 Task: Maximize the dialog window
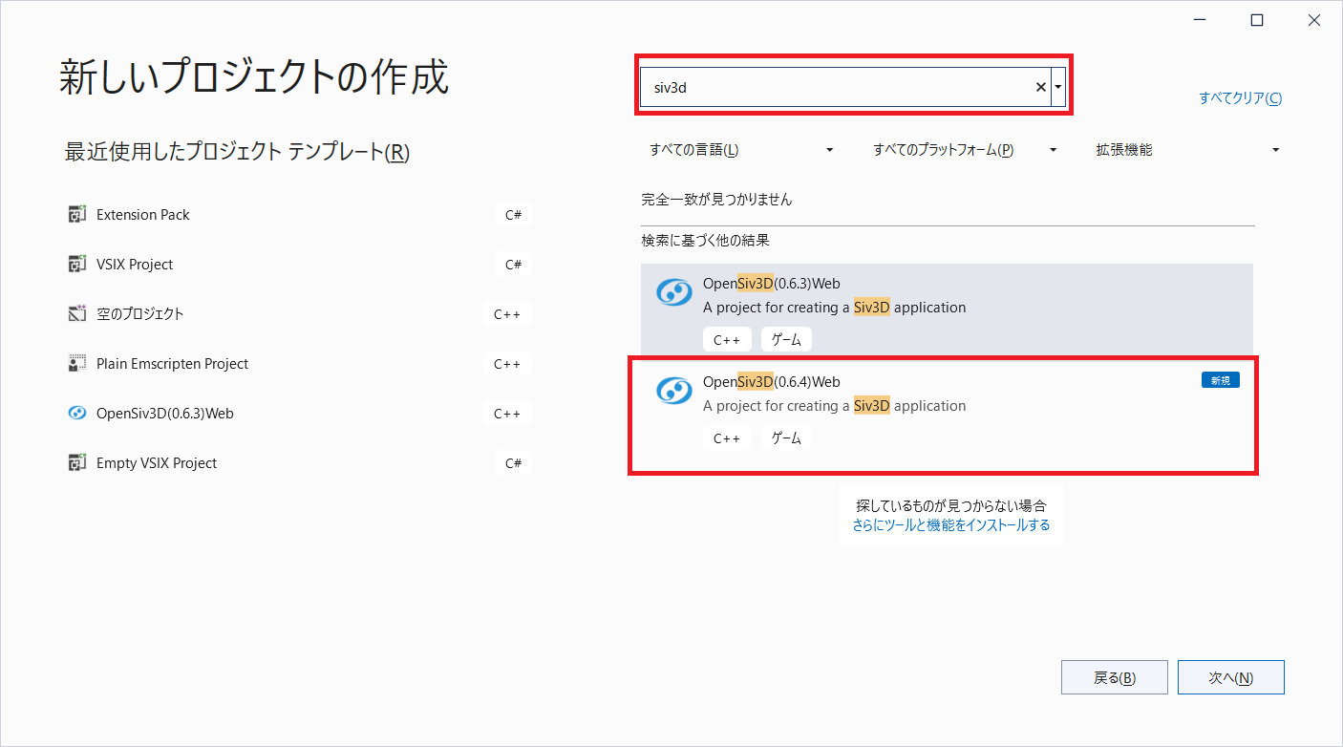tap(1258, 20)
